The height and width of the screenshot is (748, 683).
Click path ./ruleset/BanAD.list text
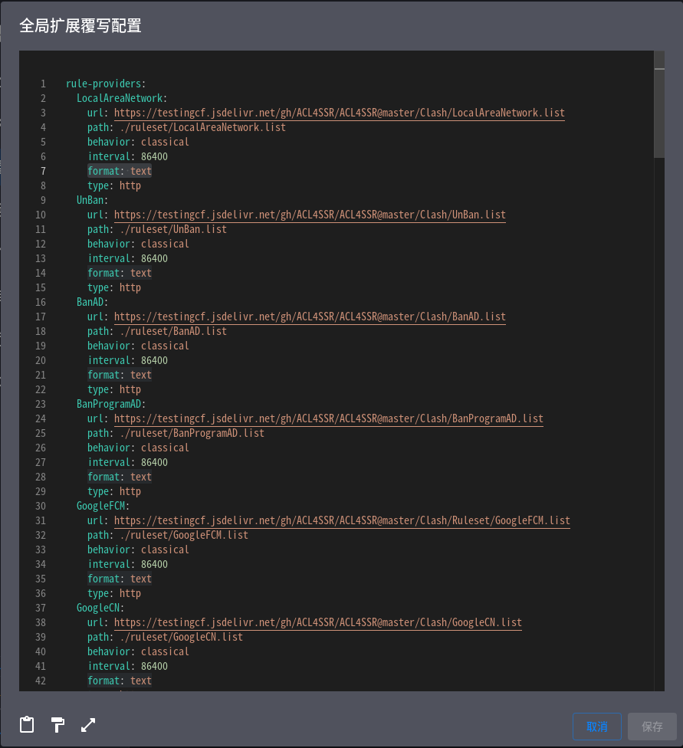(157, 332)
